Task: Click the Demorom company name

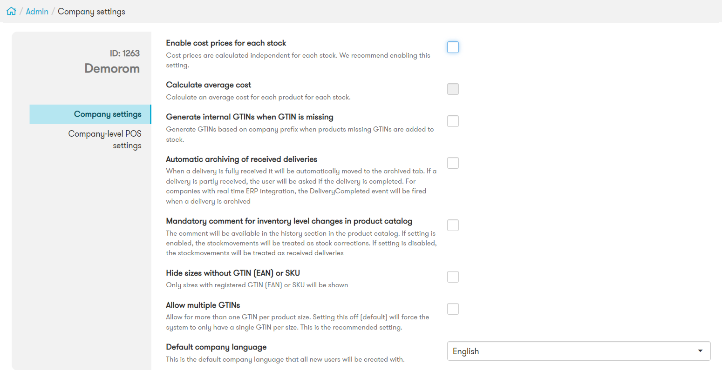Action: point(112,68)
